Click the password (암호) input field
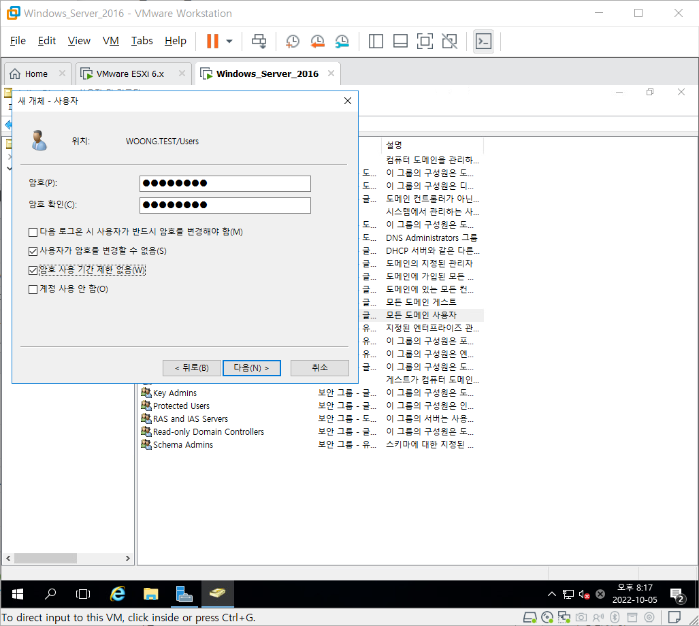Image resolution: width=699 pixels, height=626 pixels. 225,183
